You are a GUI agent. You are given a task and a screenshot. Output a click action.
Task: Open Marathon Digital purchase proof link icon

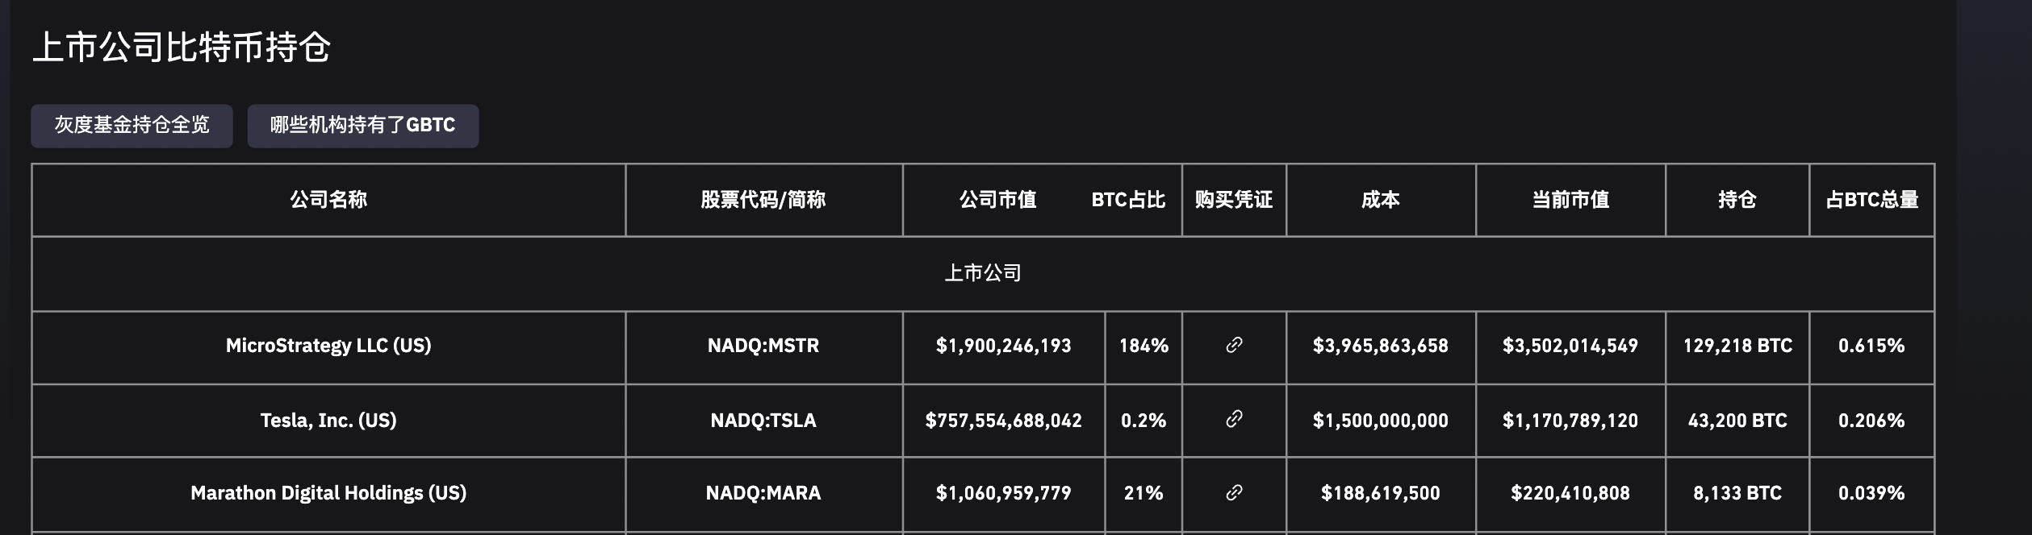[x=1234, y=492]
